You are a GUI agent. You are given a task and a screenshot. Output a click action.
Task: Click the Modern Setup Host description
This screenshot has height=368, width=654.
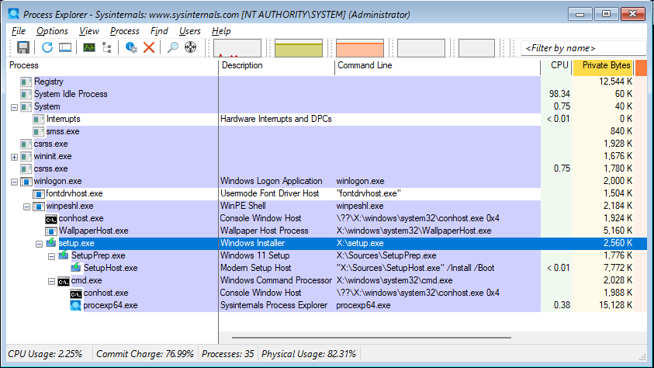coord(256,268)
